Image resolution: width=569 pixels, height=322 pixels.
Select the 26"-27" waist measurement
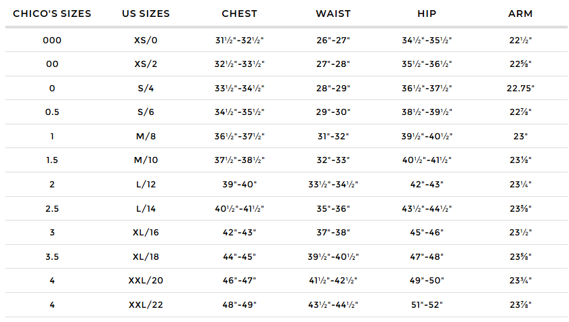[x=333, y=40]
